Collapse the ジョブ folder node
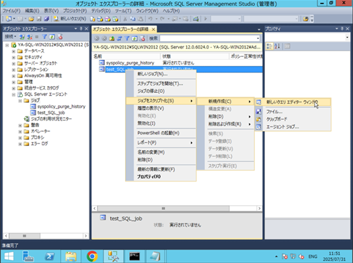353x263 pixels. [20, 100]
